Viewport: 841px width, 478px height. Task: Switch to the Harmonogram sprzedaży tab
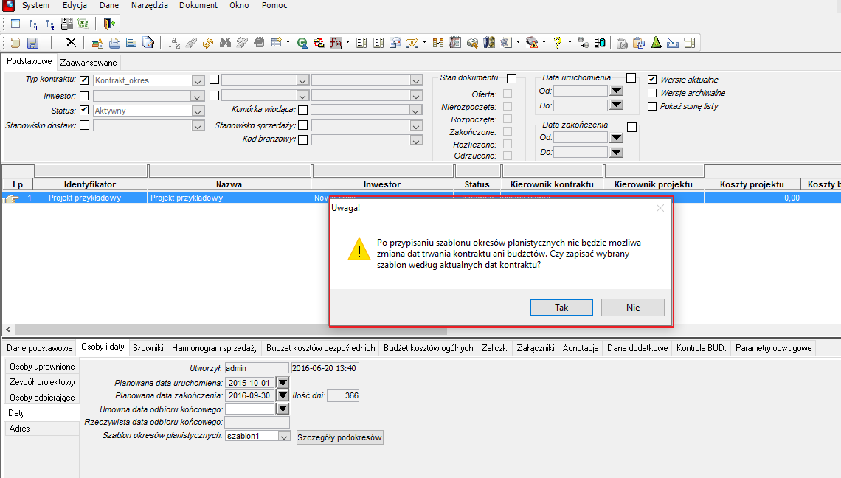215,348
